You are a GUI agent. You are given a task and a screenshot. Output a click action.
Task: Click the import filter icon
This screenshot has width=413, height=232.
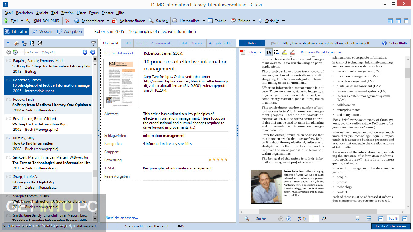pos(40,43)
